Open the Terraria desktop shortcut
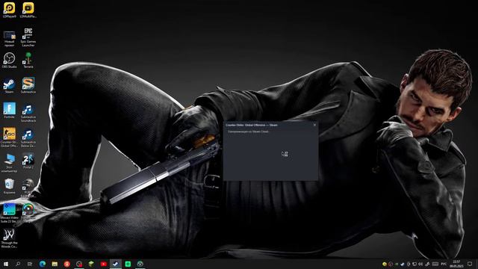Screen dimensions: 478x269 (x=28, y=61)
